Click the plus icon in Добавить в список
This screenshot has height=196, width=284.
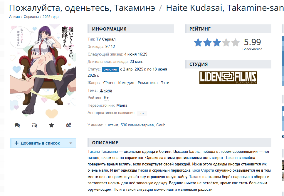click(16, 143)
